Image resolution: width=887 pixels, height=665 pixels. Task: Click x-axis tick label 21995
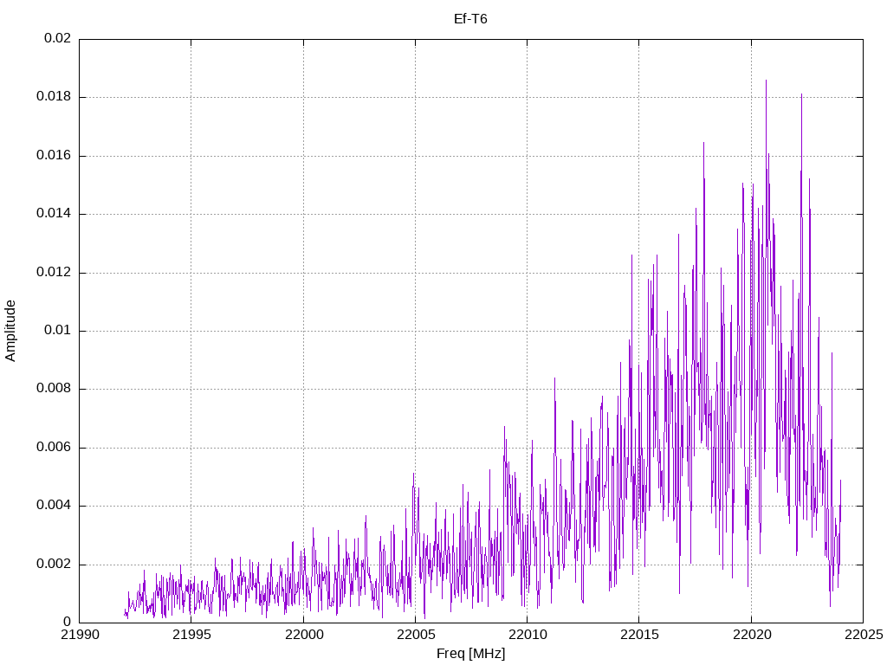pyautogui.click(x=191, y=635)
